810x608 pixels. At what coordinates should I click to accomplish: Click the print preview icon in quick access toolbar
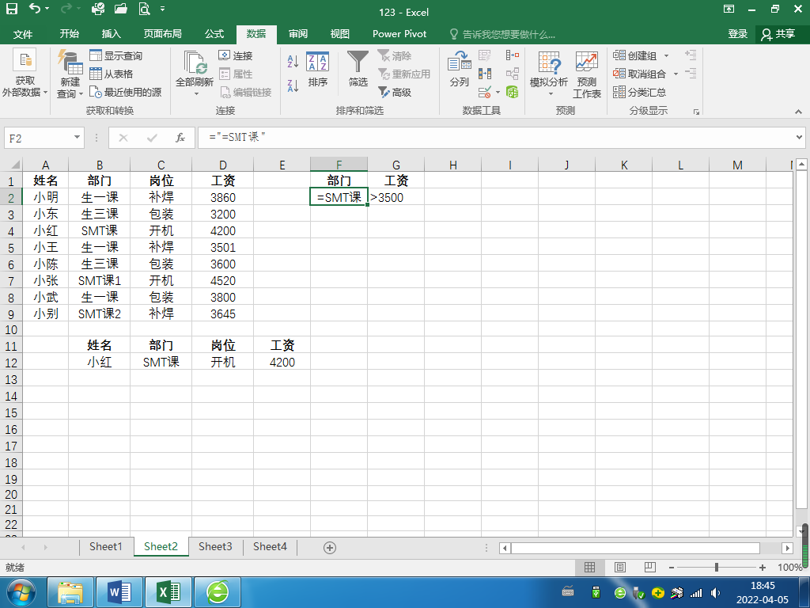[x=144, y=9]
